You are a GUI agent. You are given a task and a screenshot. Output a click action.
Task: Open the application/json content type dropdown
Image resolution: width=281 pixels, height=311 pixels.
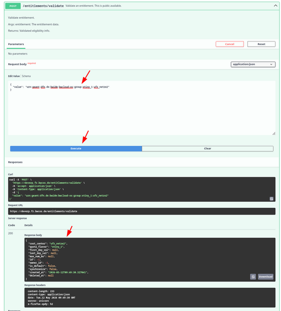[253, 64]
